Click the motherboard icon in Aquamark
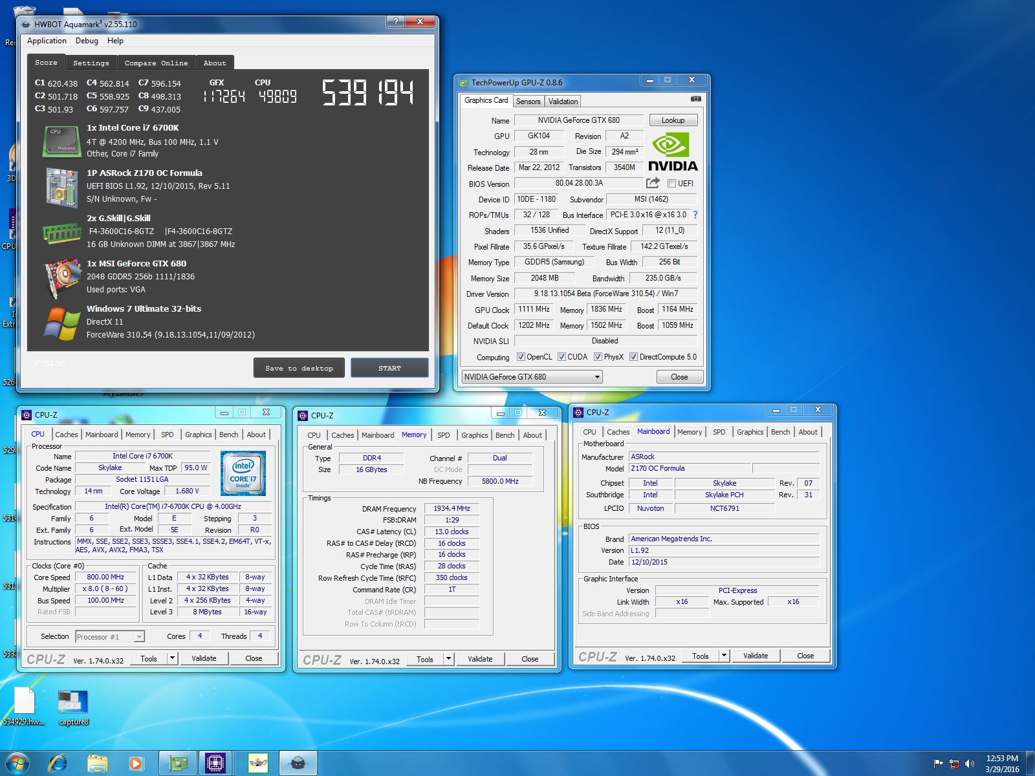Image resolution: width=1035 pixels, height=776 pixels. pyautogui.click(x=61, y=188)
